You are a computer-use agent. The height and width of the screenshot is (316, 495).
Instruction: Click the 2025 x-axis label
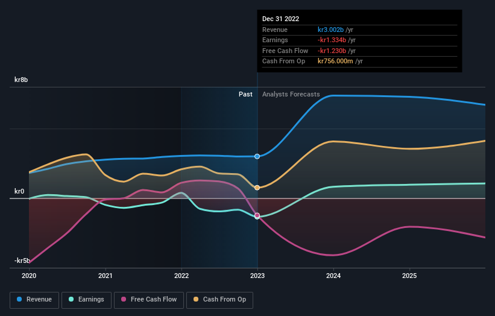(409, 276)
